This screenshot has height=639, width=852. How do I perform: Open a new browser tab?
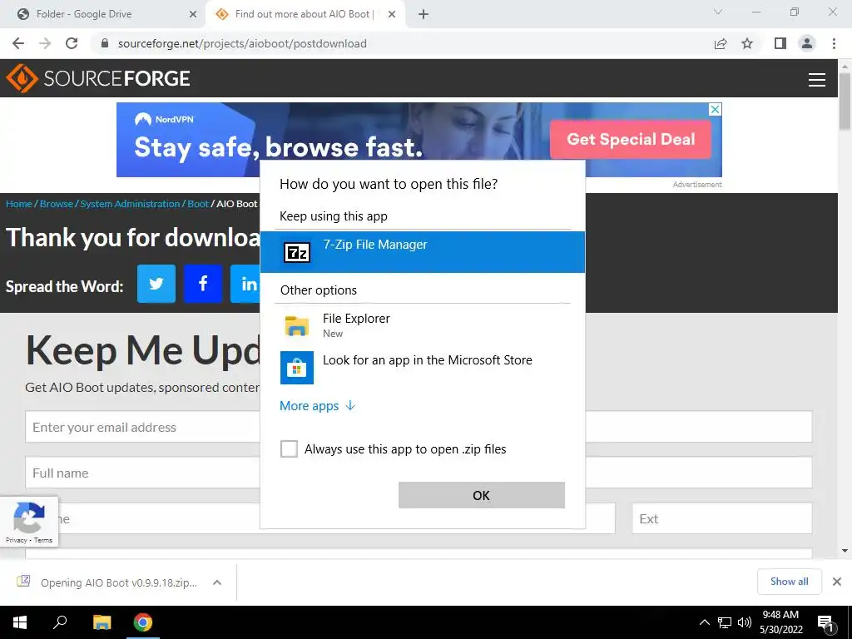pos(424,14)
